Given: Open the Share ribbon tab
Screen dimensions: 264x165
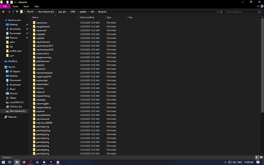Looking at the screenshot, I should [26, 7].
